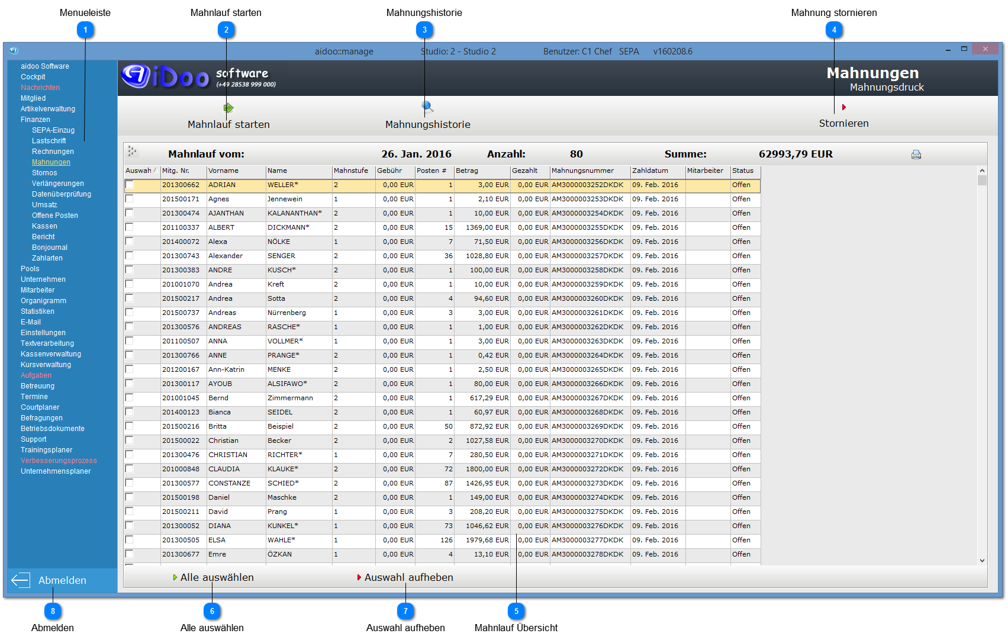This screenshot has width=1008, height=643.
Task: Click the aidoo app icon in title bar
Action: coord(14,51)
